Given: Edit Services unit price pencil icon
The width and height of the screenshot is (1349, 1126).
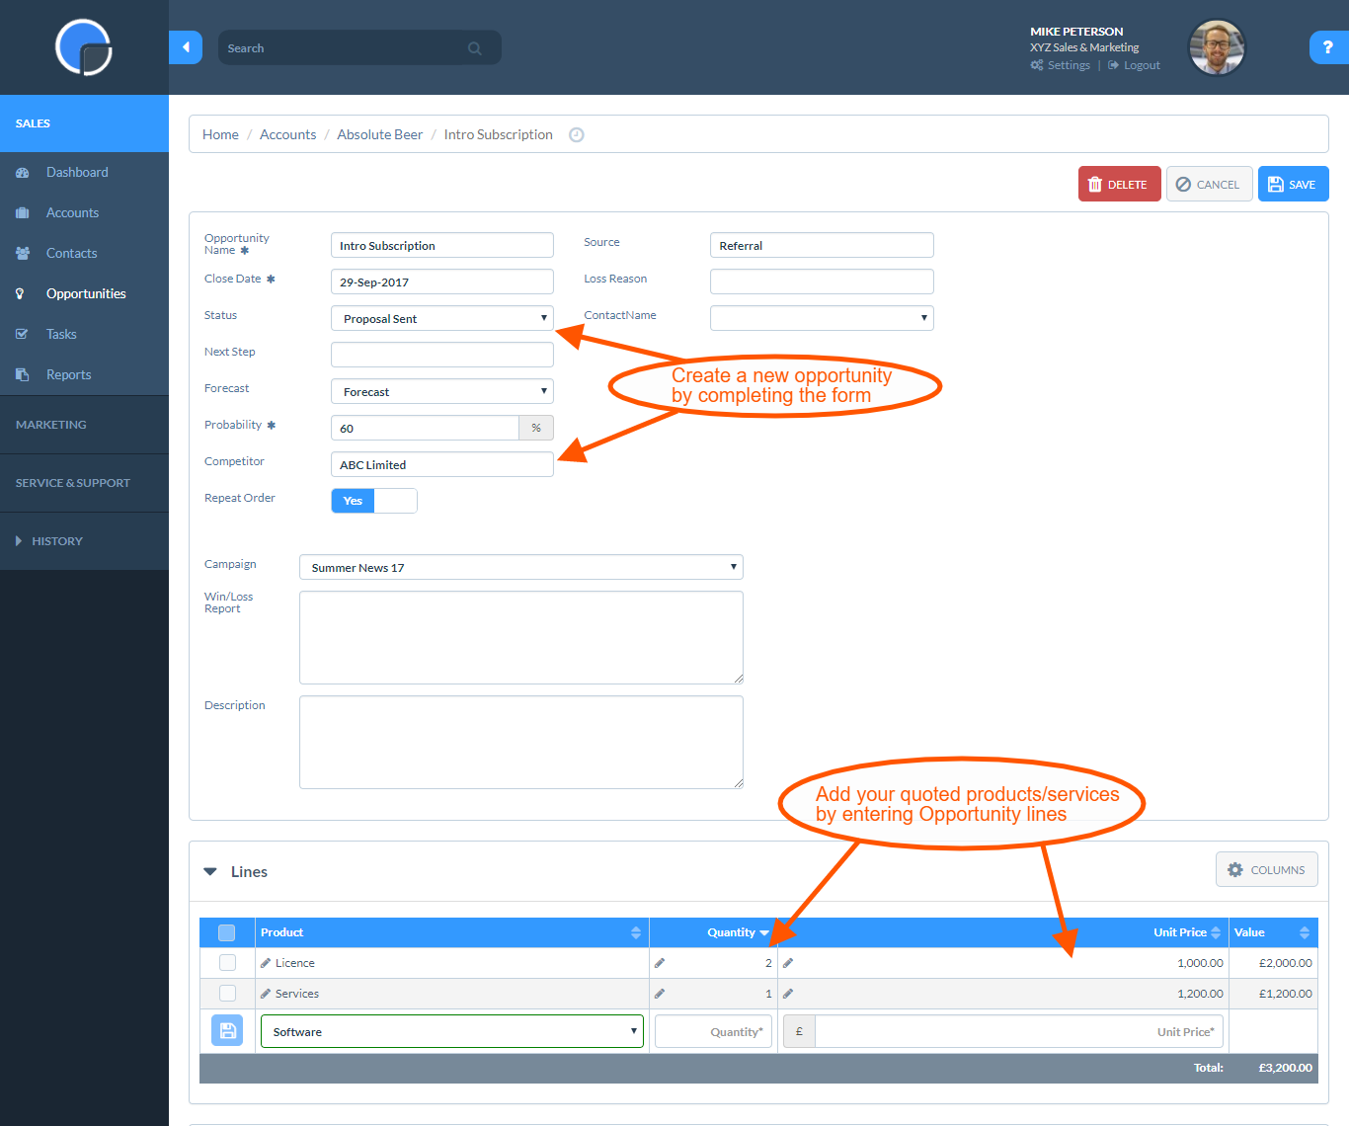Looking at the screenshot, I should [x=788, y=994].
